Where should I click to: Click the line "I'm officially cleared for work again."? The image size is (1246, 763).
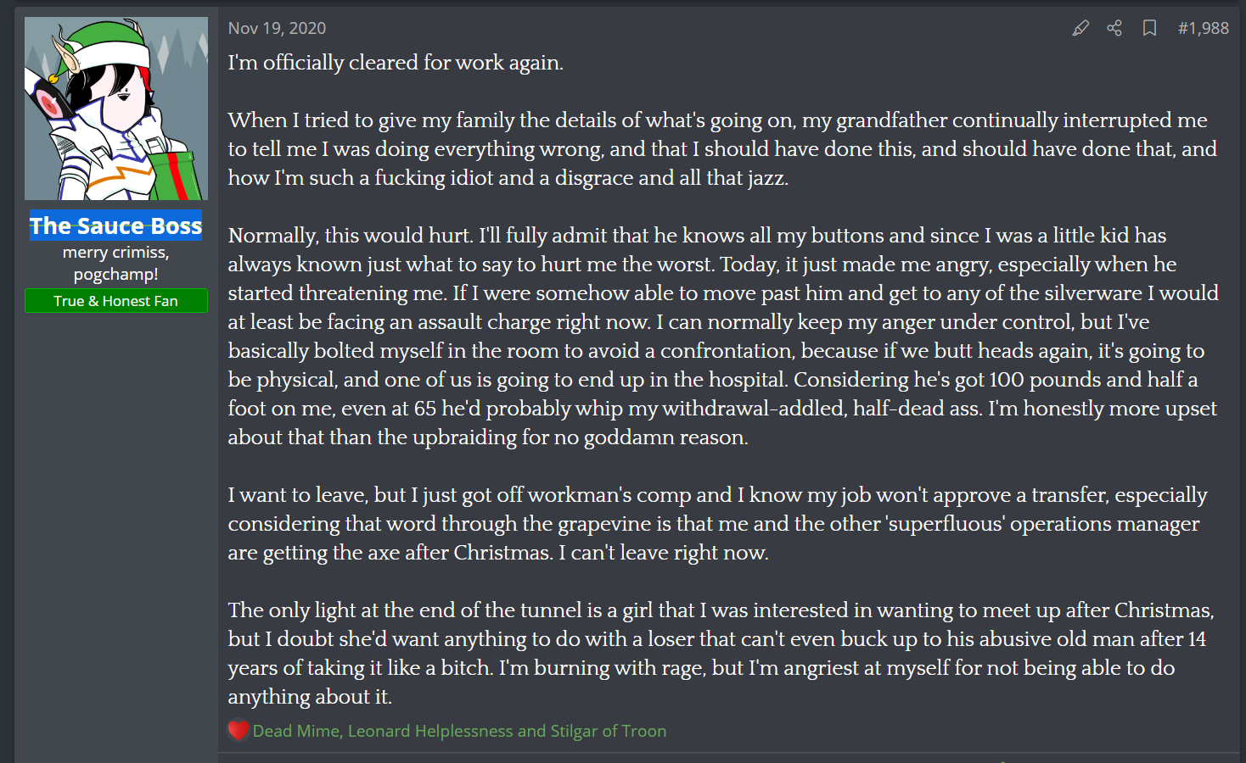click(396, 63)
